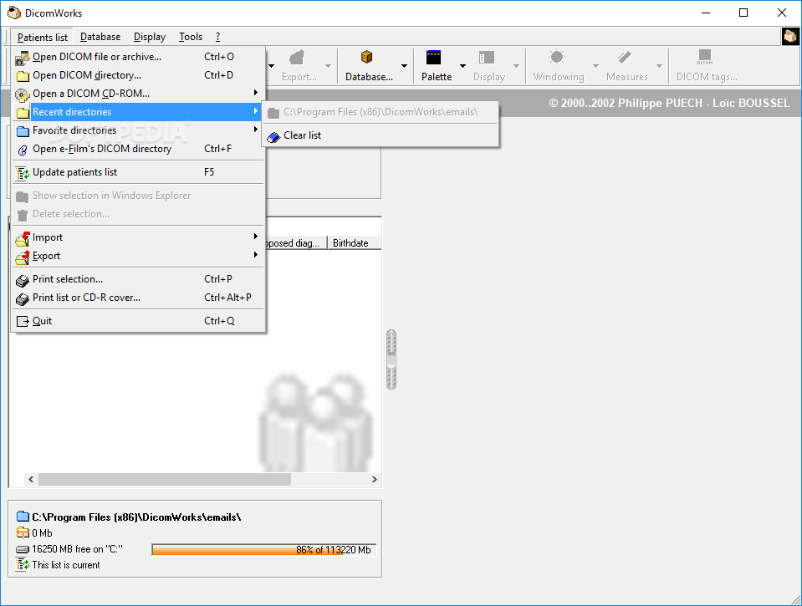The image size is (802, 606).
Task: Click the blue folder icon beside current directory path
Action: click(x=23, y=516)
